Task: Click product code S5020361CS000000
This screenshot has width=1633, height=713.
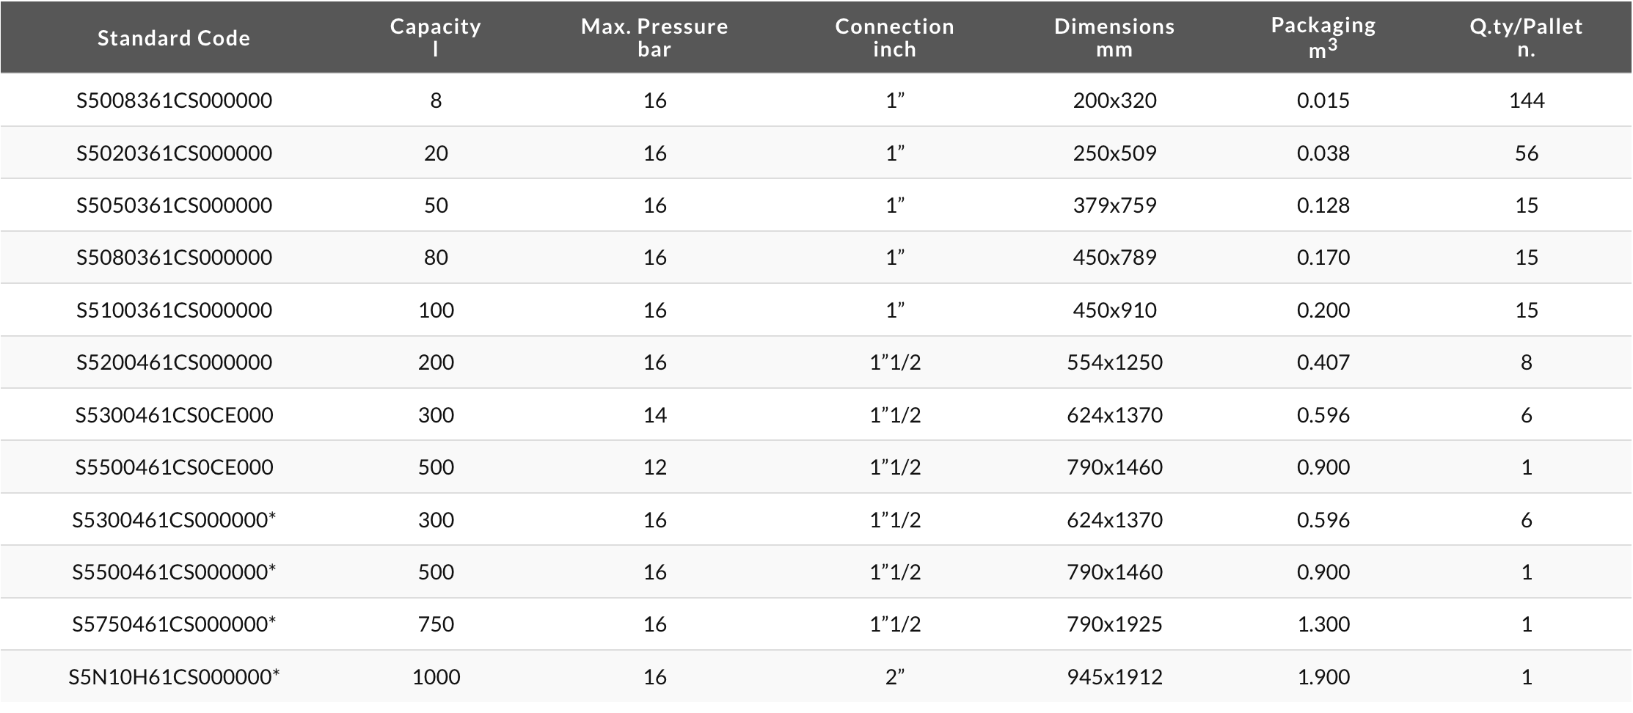Action: tap(174, 153)
